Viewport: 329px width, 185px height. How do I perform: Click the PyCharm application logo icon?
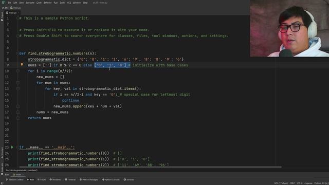[4, 3]
